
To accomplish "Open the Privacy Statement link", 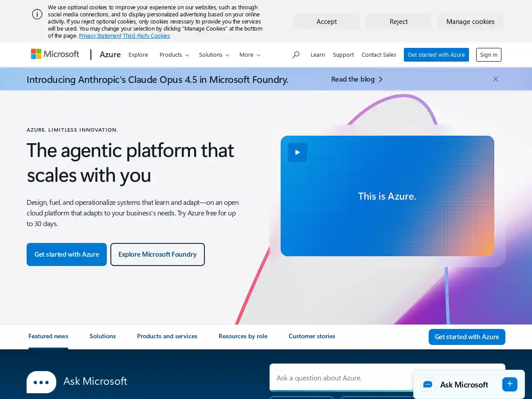I will [x=100, y=35].
